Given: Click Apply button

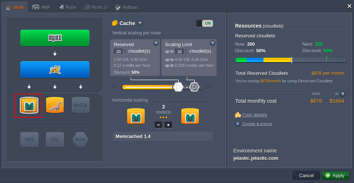Looking at the screenshot, I should (x=335, y=175).
